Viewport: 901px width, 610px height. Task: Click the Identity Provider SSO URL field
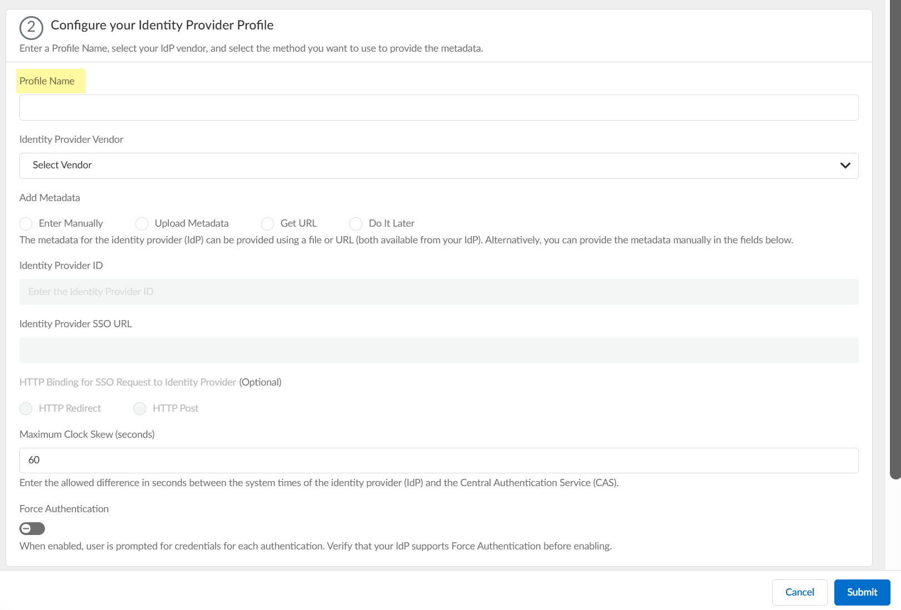tap(438, 350)
